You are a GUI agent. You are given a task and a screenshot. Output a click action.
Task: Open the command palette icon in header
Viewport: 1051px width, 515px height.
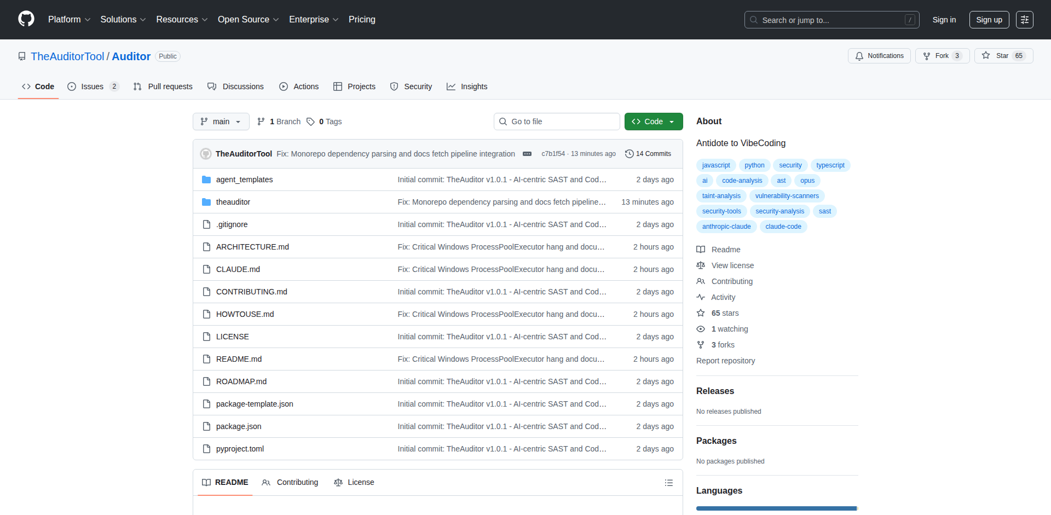pyautogui.click(x=1024, y=20)
